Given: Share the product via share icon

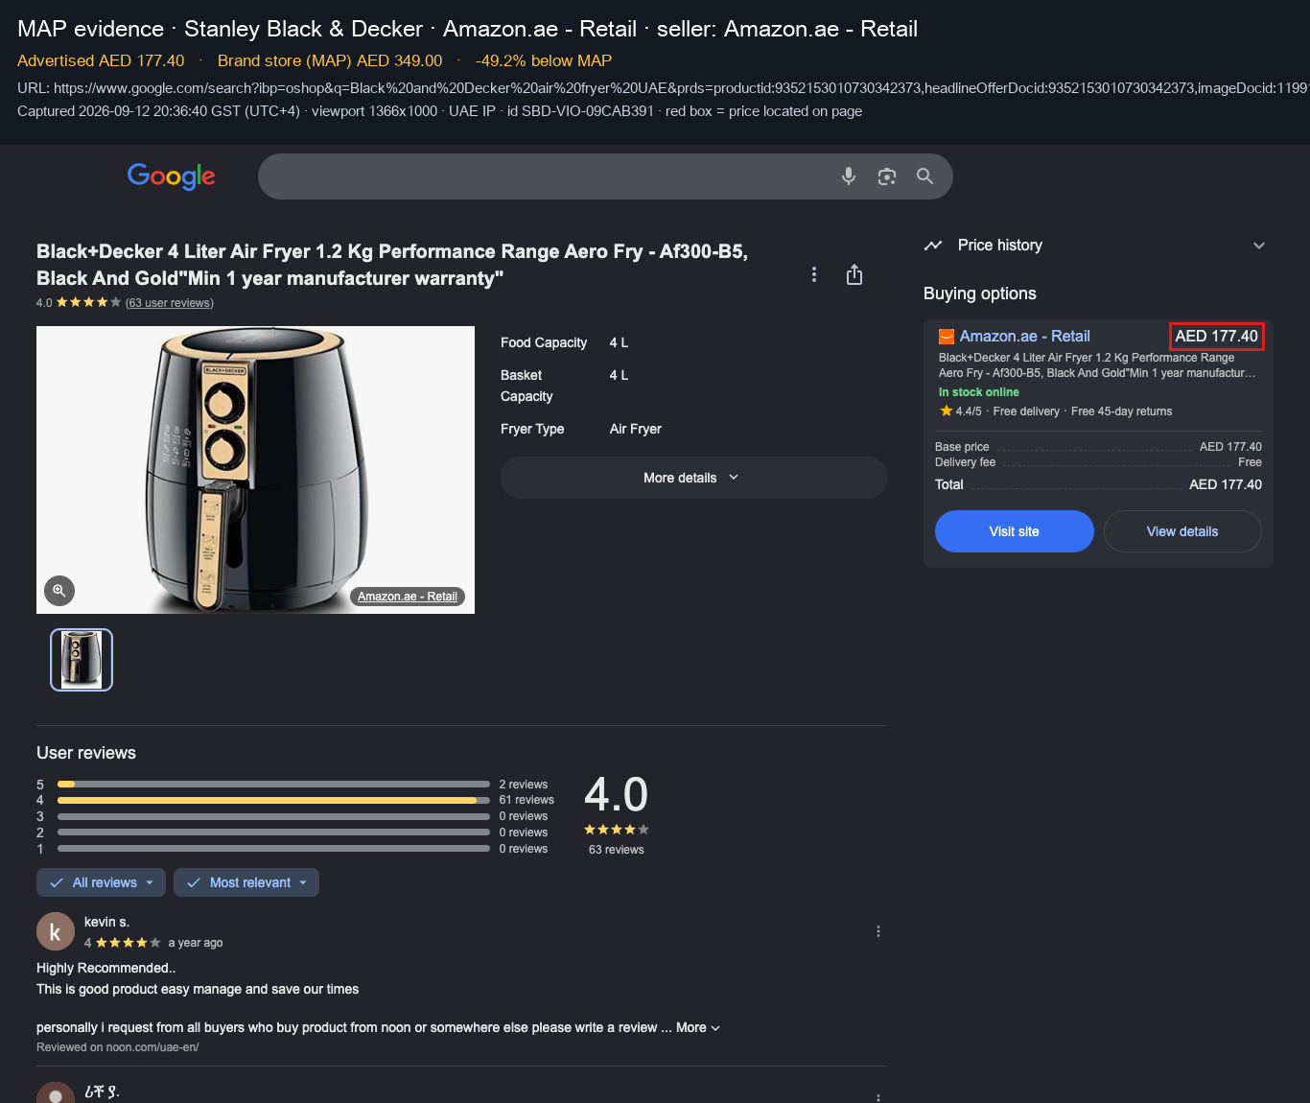Looking at the screenshot, I should 854,275.
